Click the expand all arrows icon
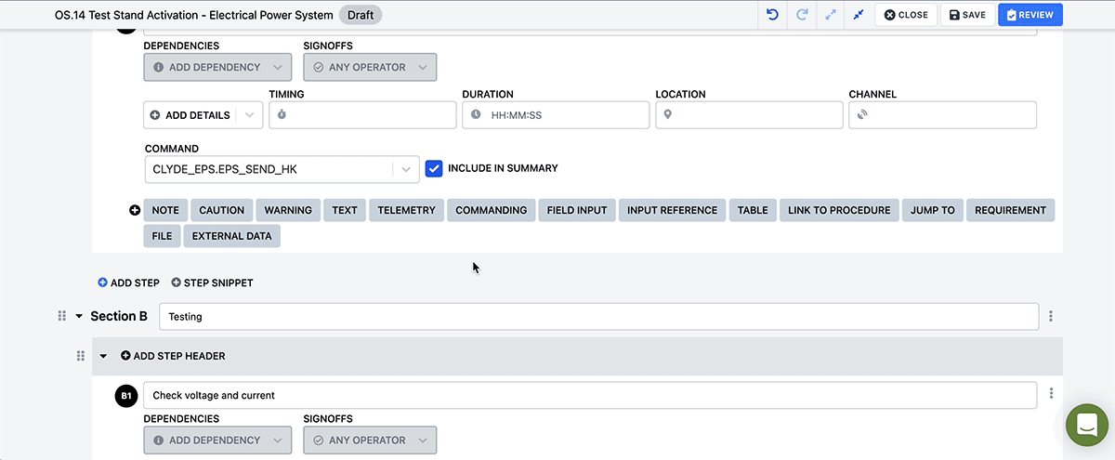Viewport: 1115px width, 460px height. coord(830,15)
